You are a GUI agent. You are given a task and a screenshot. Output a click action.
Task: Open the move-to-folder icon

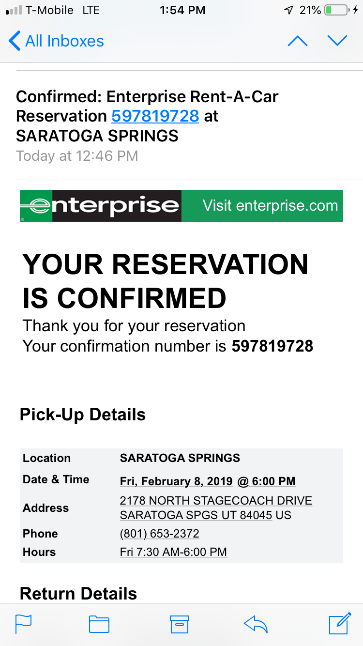click(x=99, y=624)
